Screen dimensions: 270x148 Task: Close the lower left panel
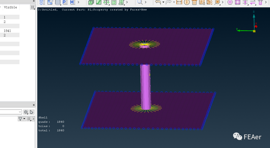coord(34,105)
